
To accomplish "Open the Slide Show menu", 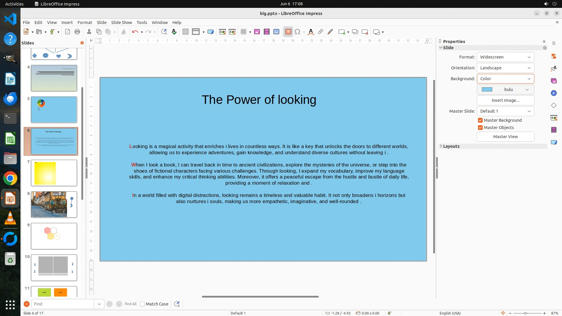I will pos(121,23).
